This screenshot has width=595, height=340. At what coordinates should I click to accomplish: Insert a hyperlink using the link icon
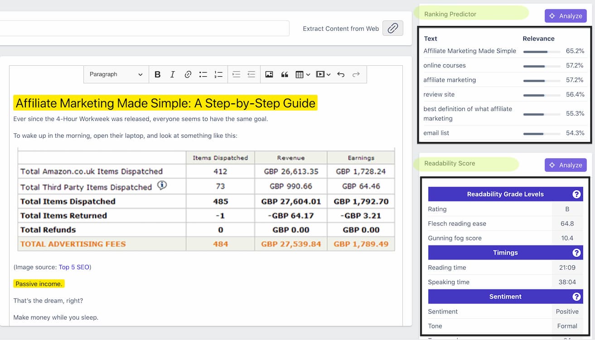pos(188,74)
